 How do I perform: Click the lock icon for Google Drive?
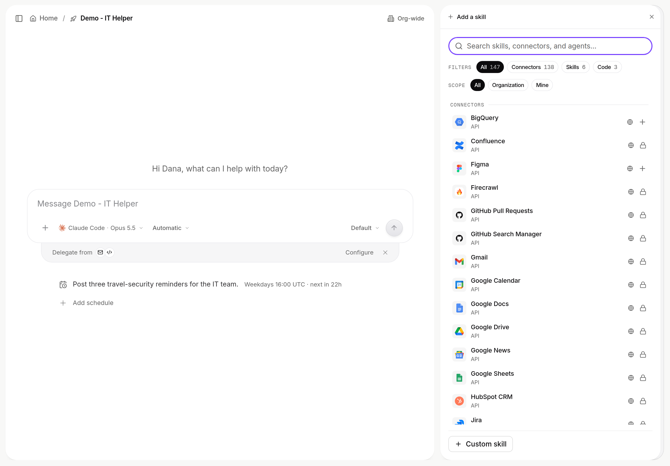tap(642, 331)
